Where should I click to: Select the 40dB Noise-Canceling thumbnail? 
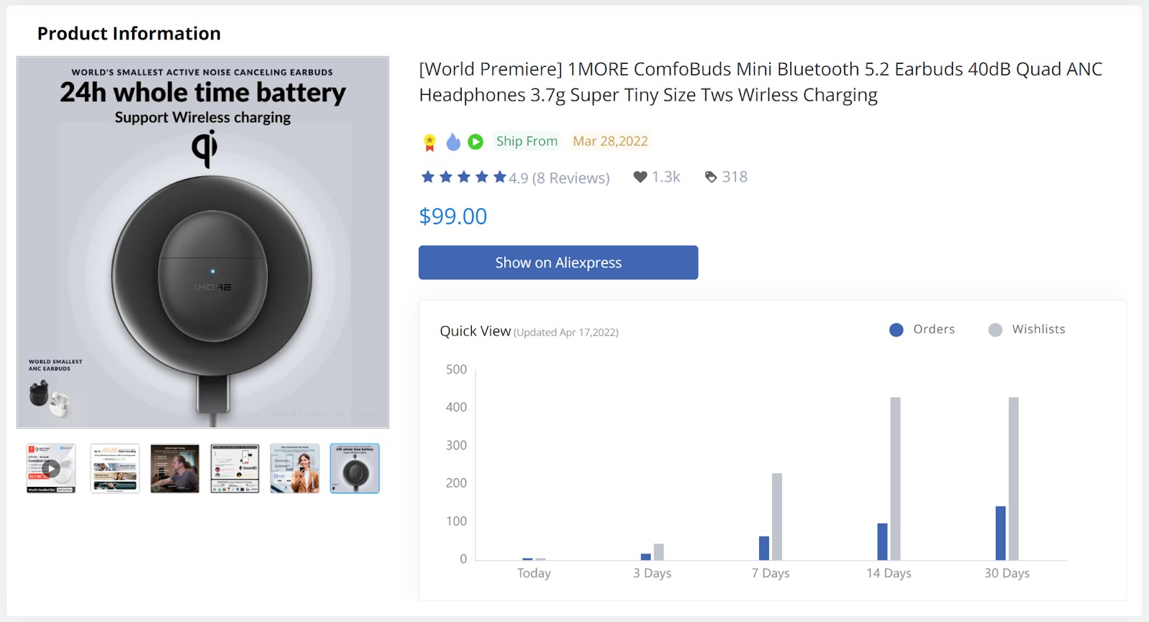tap(115, 468)
